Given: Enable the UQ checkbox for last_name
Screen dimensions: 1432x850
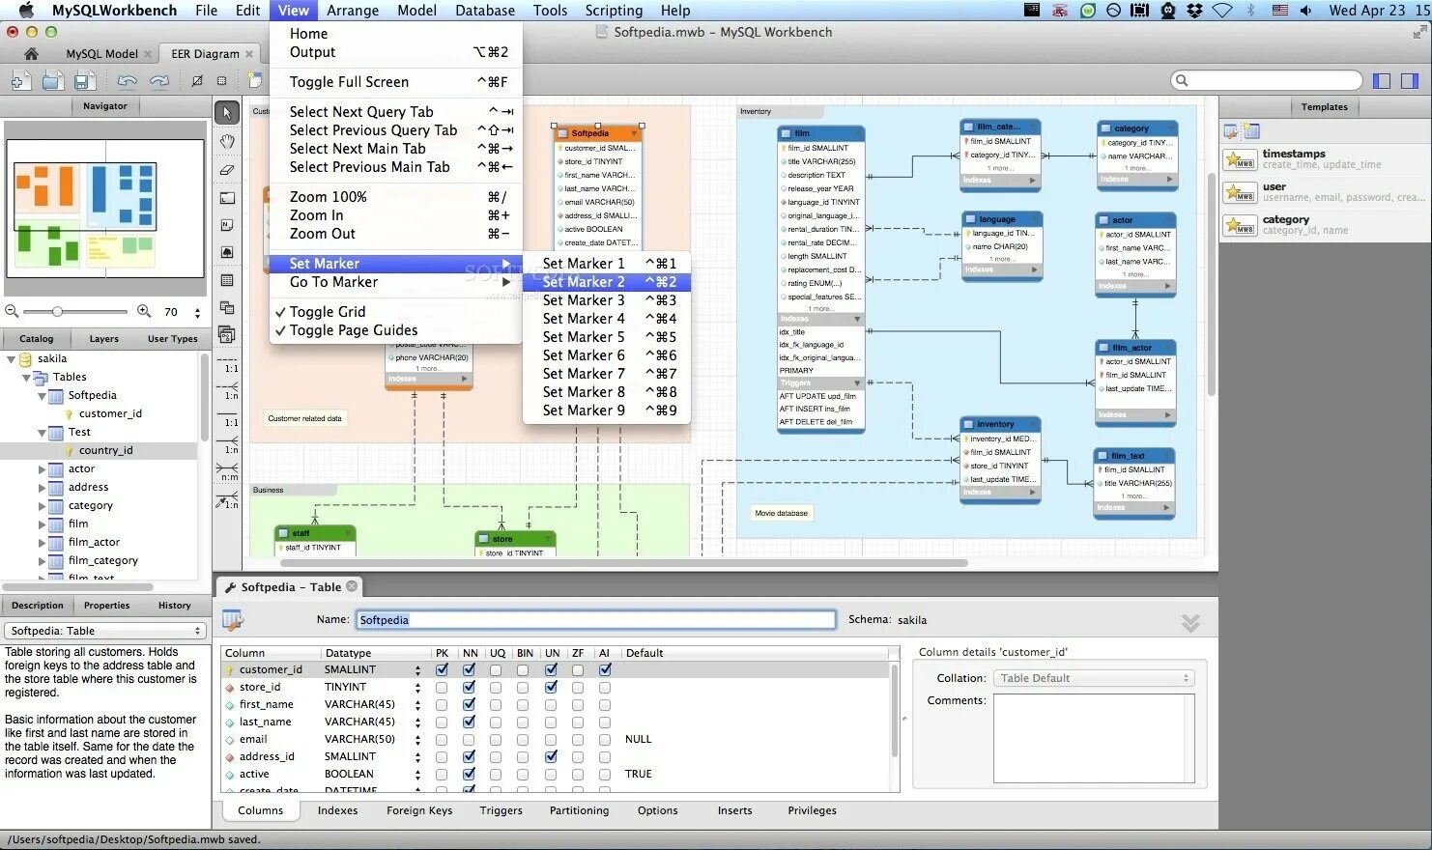Looking at the screenshot, I should (496, 722).
